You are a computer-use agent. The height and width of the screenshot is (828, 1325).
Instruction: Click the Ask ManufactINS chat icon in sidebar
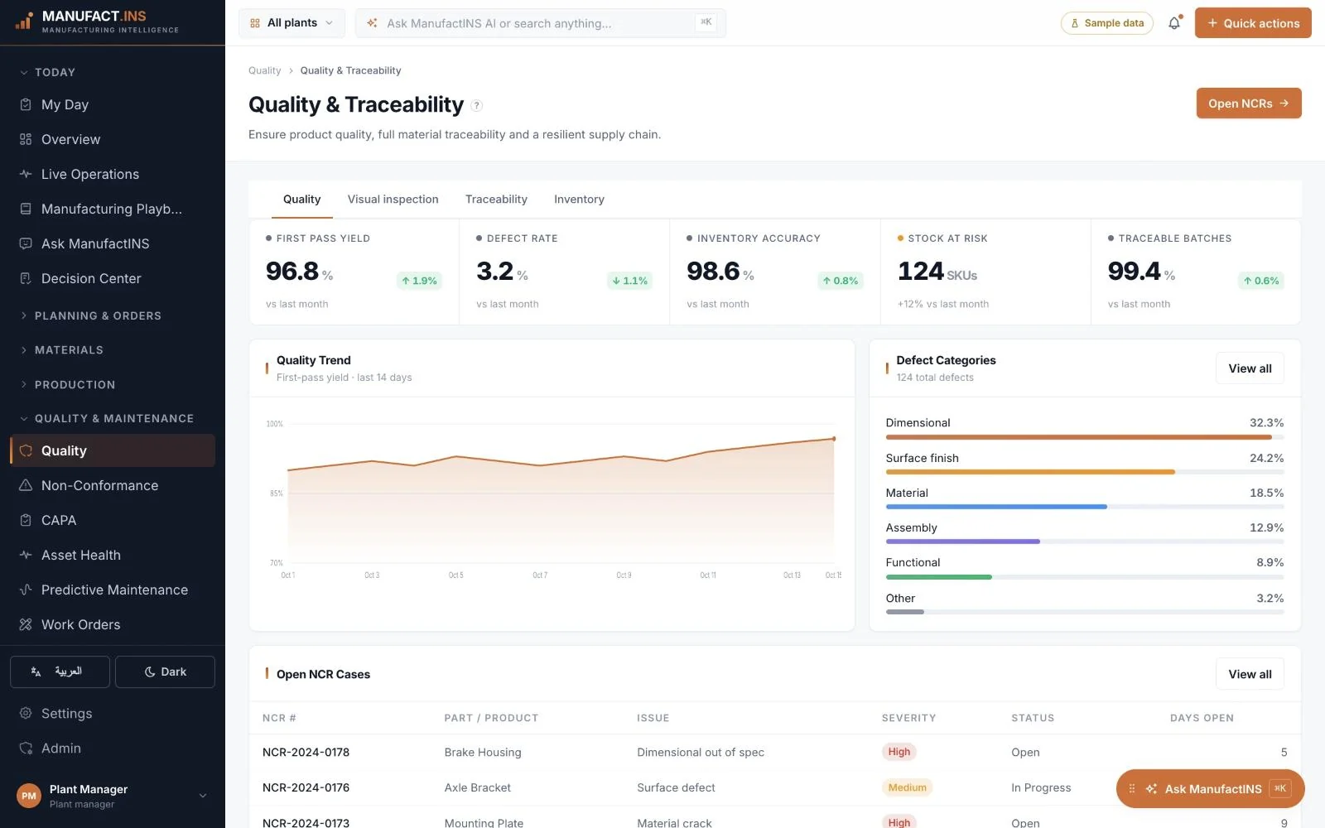coord(26,243)
